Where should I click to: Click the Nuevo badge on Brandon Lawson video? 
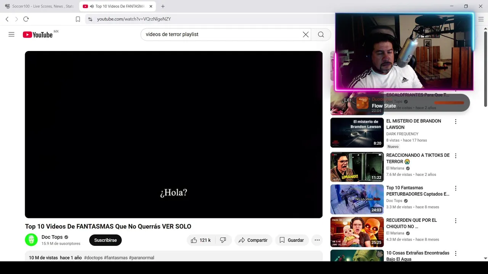pos(393,147)
